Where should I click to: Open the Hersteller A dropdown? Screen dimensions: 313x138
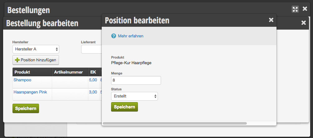(36, 49)
